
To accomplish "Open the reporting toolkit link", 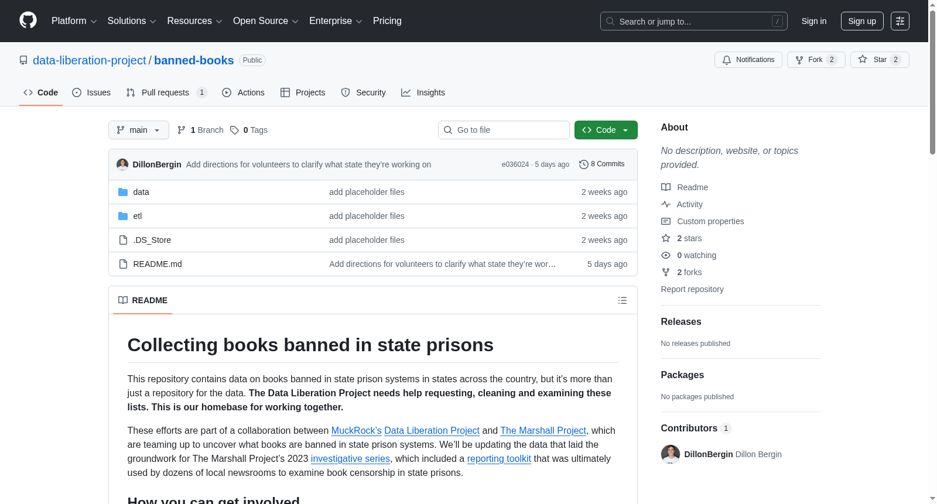I will click(x=499, y=459).
